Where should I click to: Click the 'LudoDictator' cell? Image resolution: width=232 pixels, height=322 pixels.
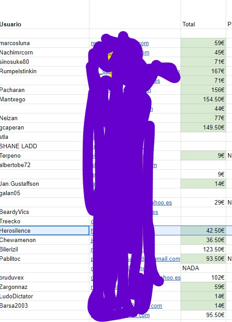click(x=44, y=297)
